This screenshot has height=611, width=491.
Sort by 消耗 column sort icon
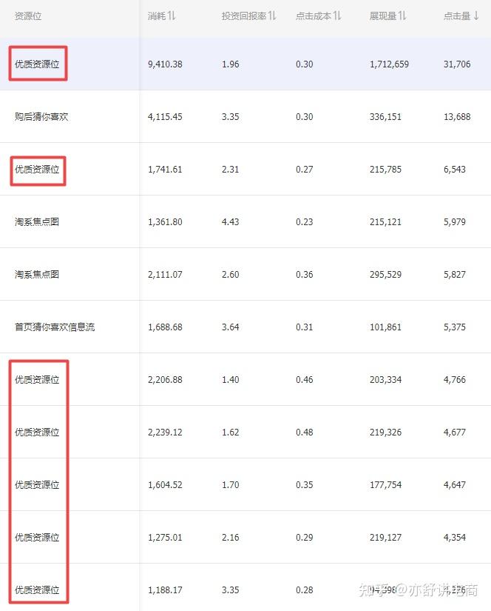coord(172,16)
